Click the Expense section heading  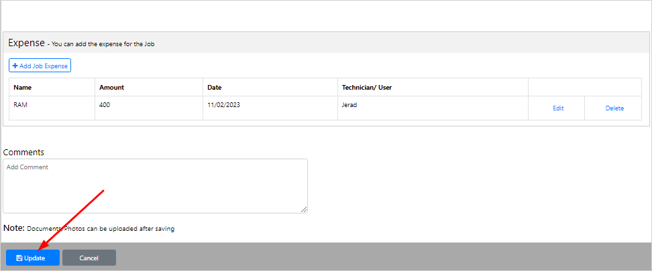pyautogui.click(x=26, y=42)
